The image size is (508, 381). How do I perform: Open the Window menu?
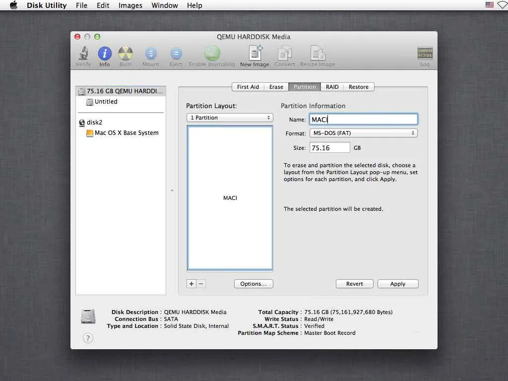(165, 5)
